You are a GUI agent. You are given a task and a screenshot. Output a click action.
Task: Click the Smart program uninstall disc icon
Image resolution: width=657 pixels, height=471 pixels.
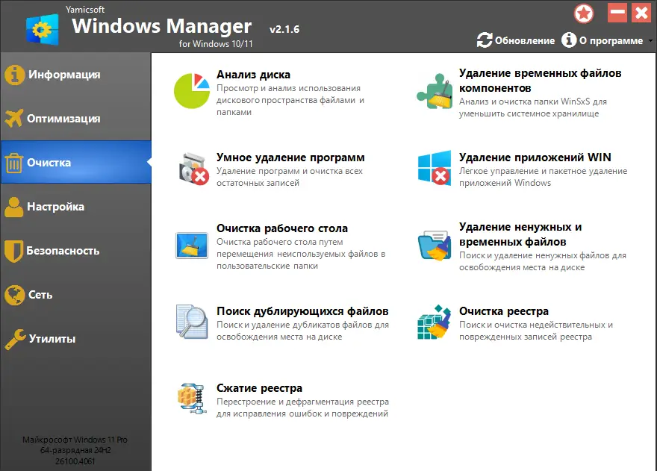pyautogui.click(x=193, y=169)
